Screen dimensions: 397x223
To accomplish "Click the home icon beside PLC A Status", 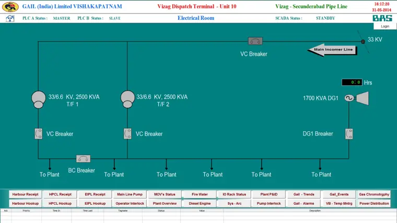I will pyautogui.click(x=10, y=18).
